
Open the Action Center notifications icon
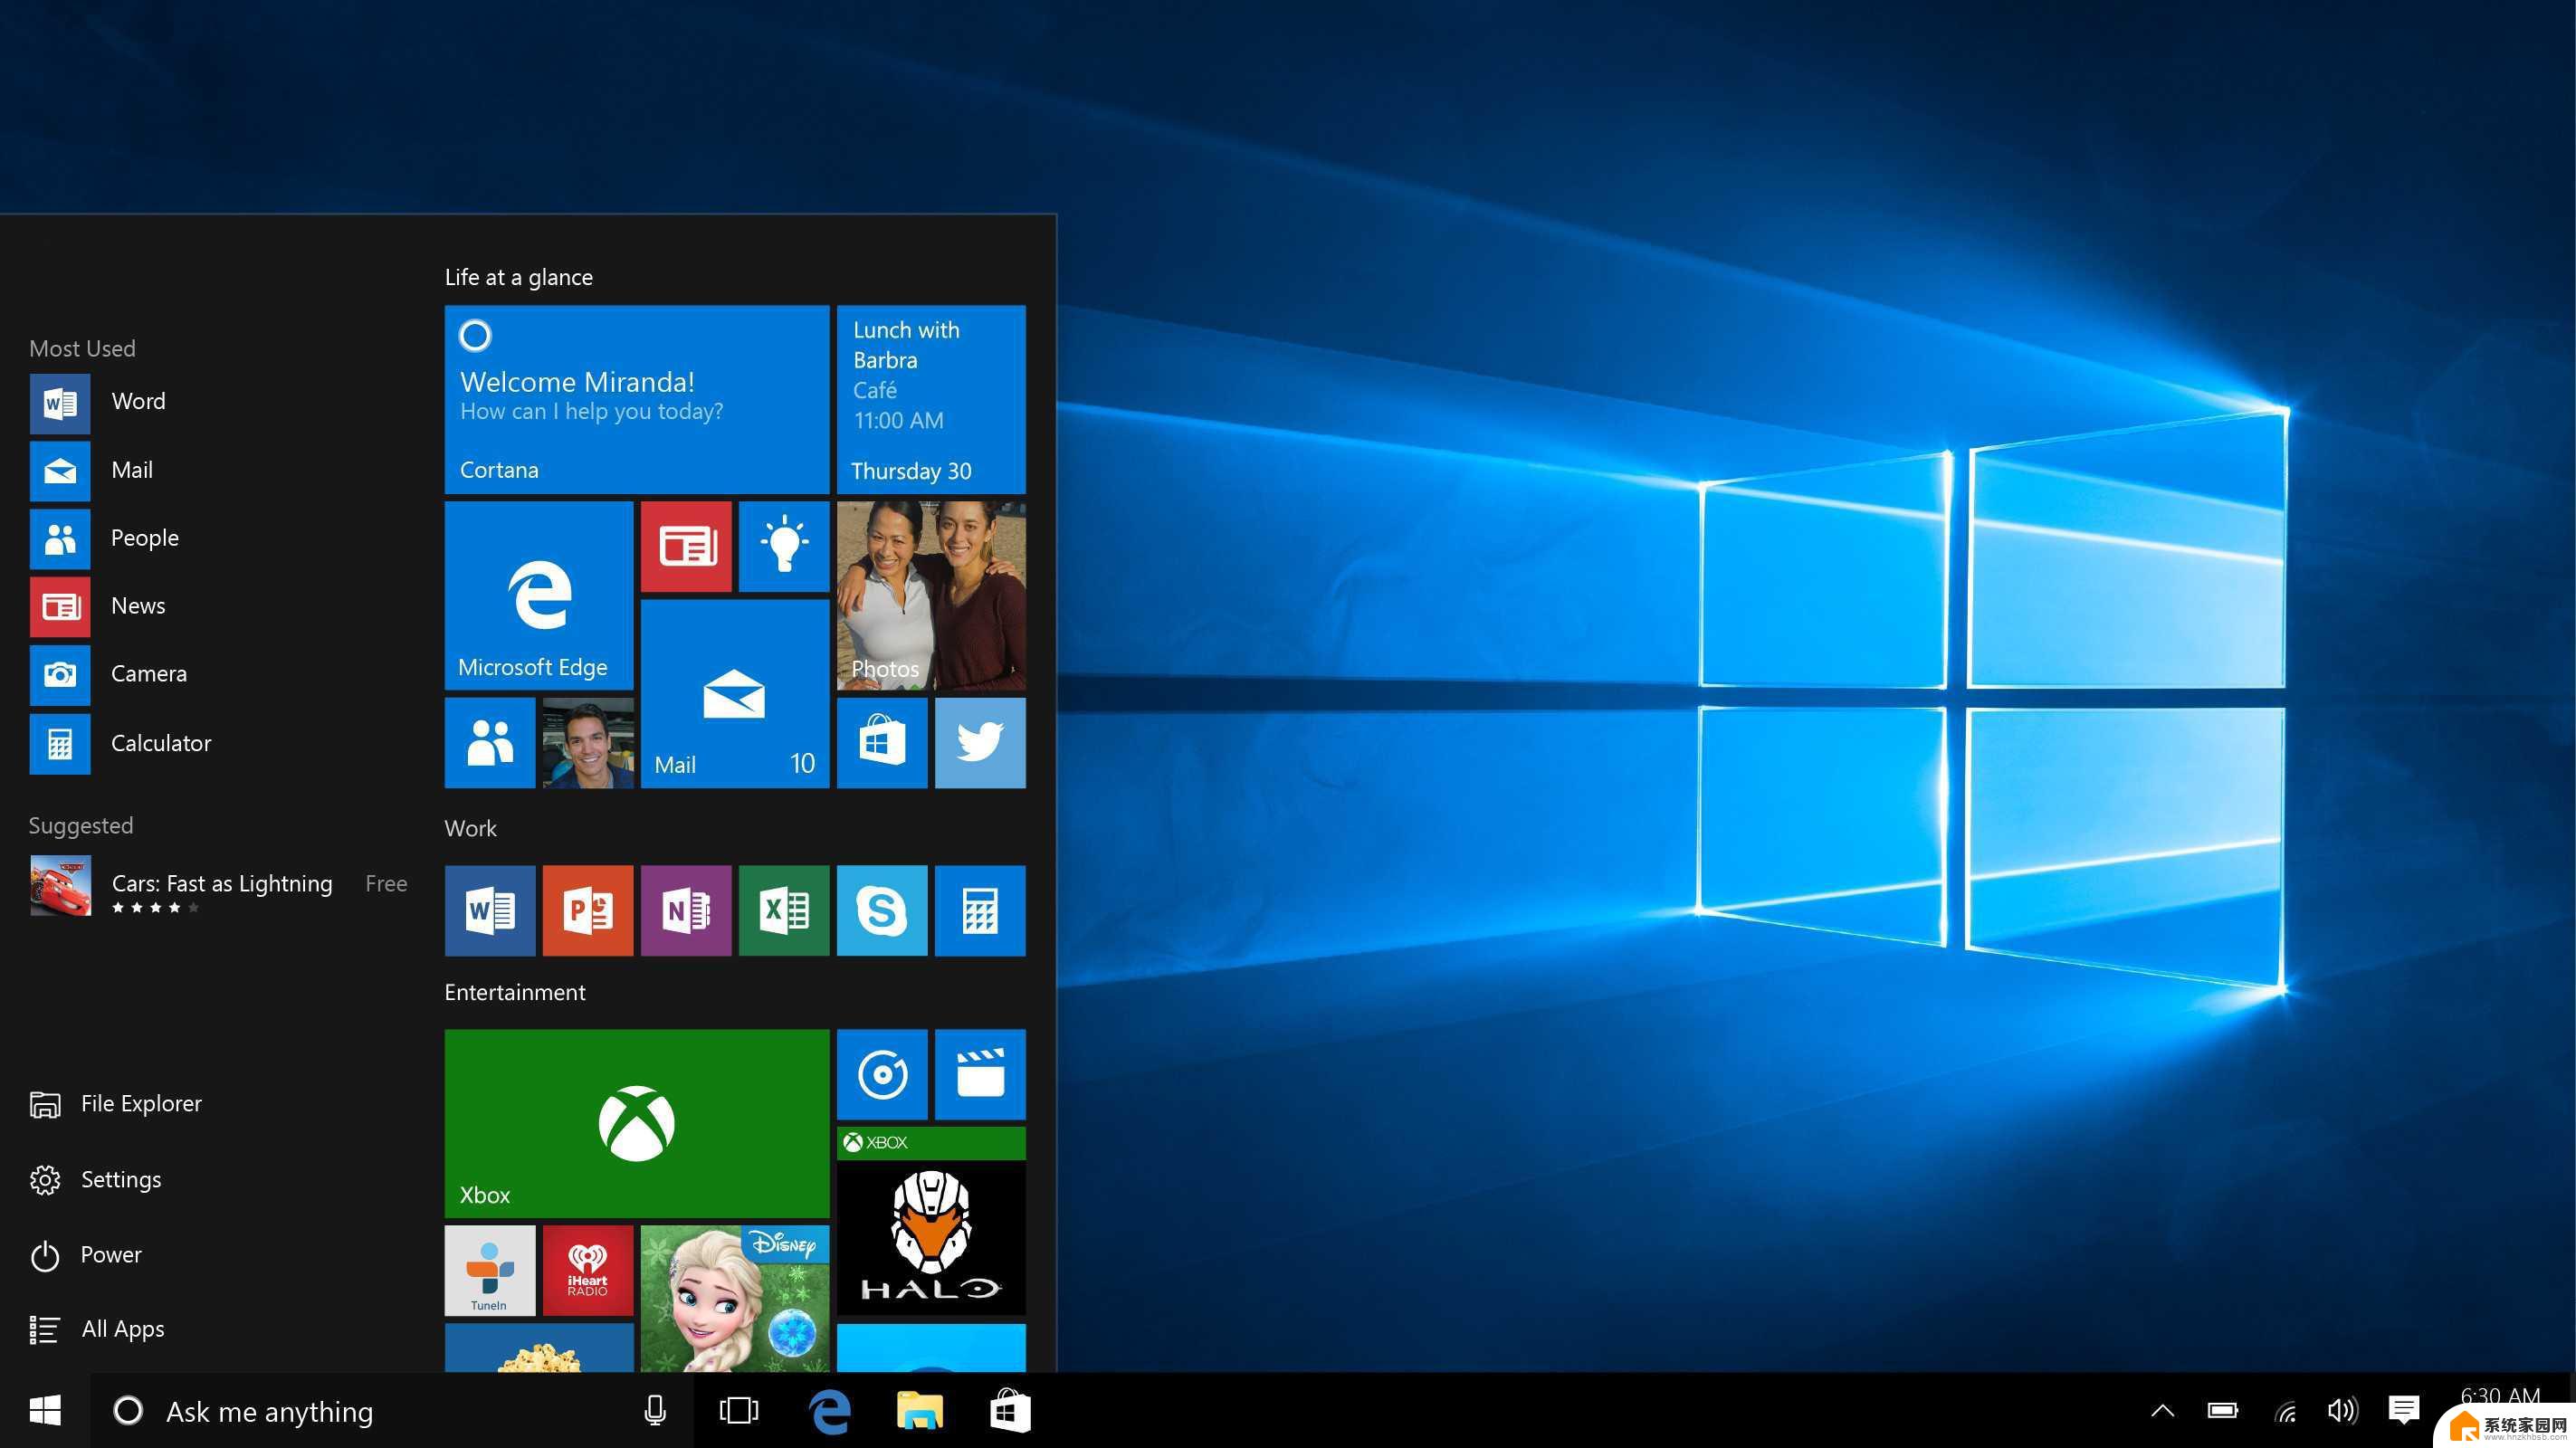point(2404,1410)
